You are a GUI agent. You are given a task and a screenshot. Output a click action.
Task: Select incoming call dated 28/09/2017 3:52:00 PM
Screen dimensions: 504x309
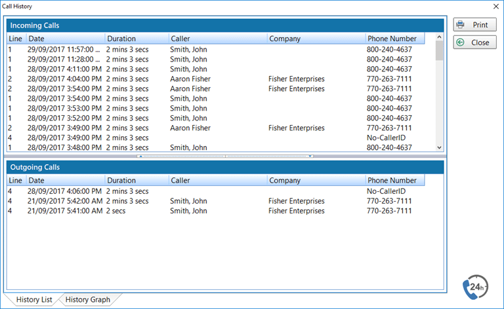(216, 118)
